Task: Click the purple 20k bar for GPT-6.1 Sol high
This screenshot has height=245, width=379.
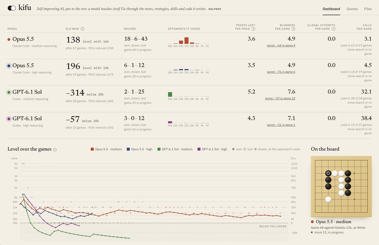Action: [170, 122]
